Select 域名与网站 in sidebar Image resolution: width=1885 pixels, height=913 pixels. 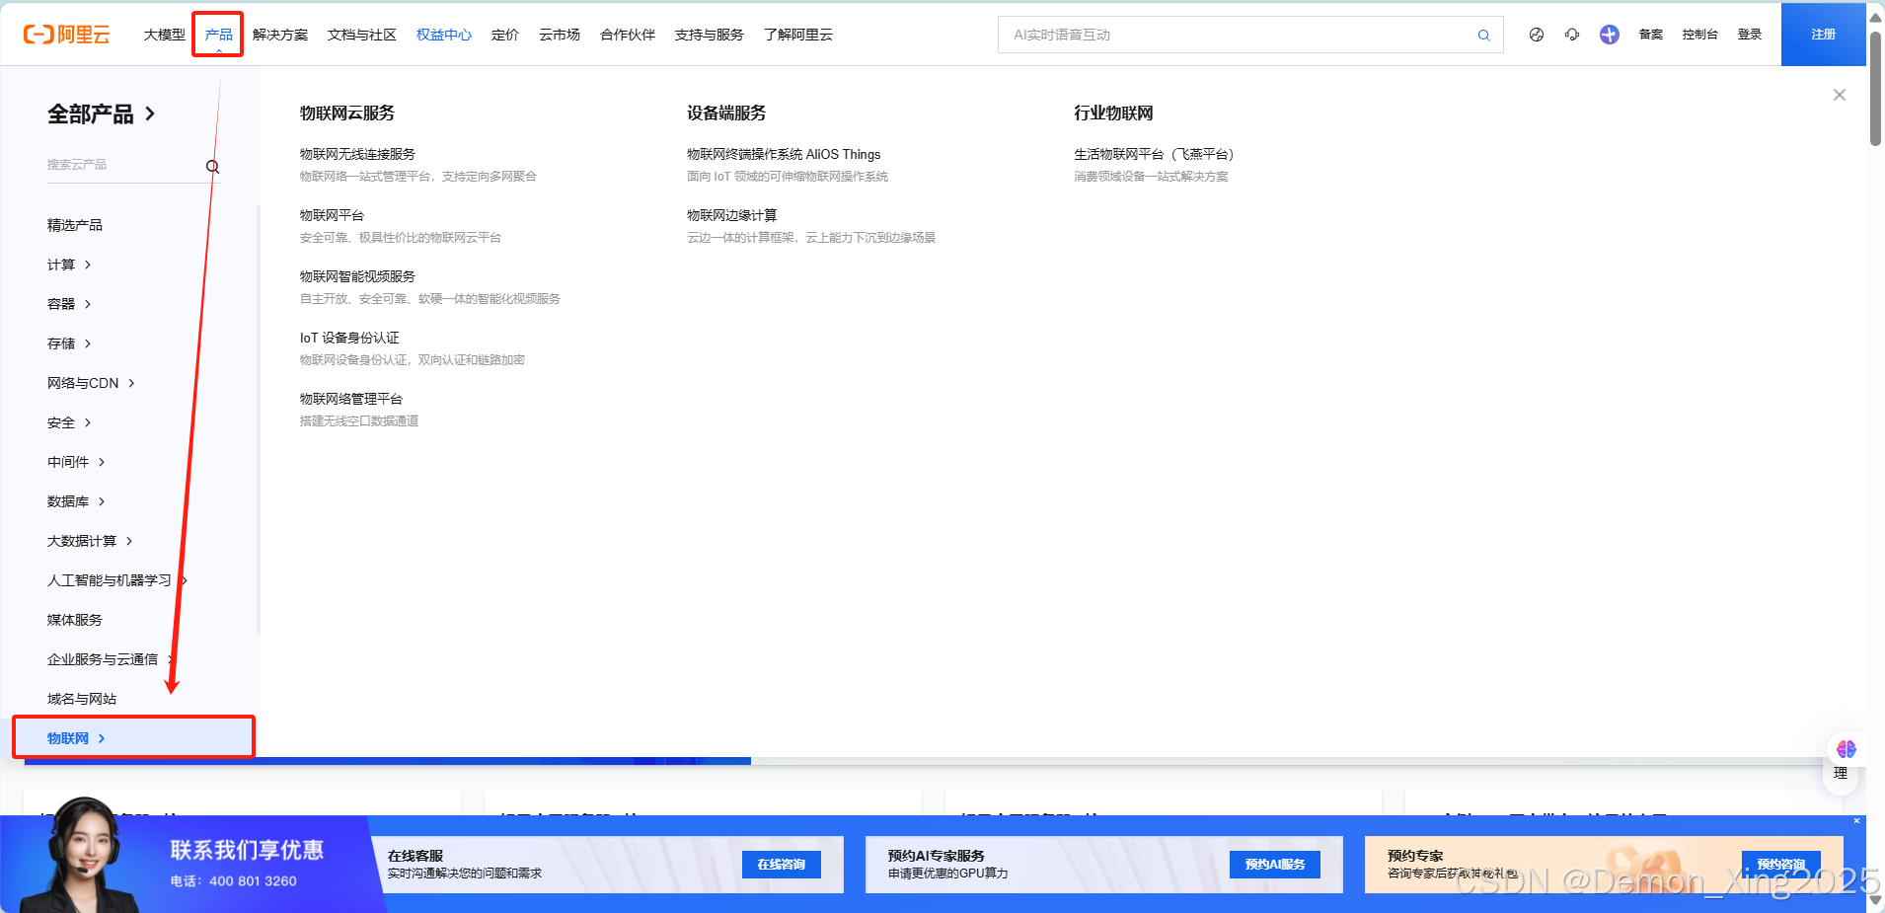[82, 699]
